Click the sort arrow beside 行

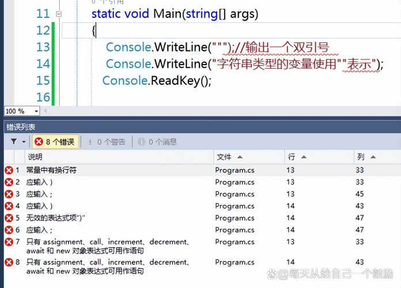pos(304,157)
